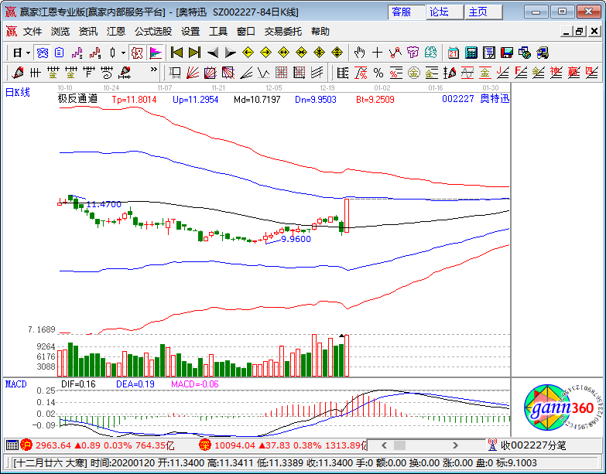The height and width of the screenshot is (474, 606).
Task: Select the plain percent % tool
Action: click(x=378, y=72)
